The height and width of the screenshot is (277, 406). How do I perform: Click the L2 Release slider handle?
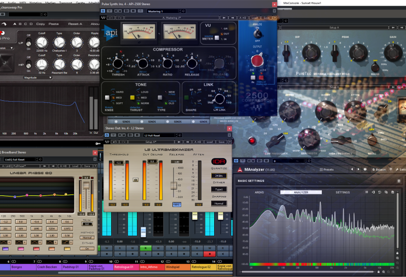[x=174, y=186]
